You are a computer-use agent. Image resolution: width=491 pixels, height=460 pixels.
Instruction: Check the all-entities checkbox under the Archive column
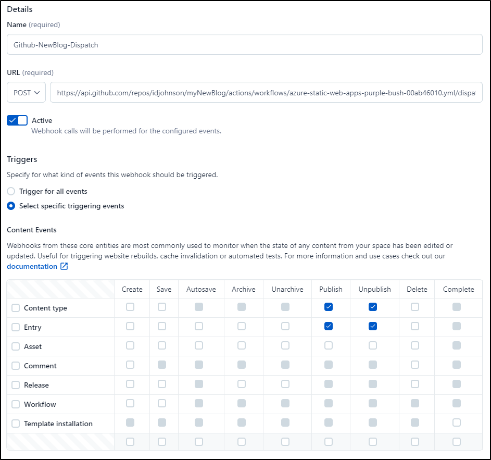point(242,442)
